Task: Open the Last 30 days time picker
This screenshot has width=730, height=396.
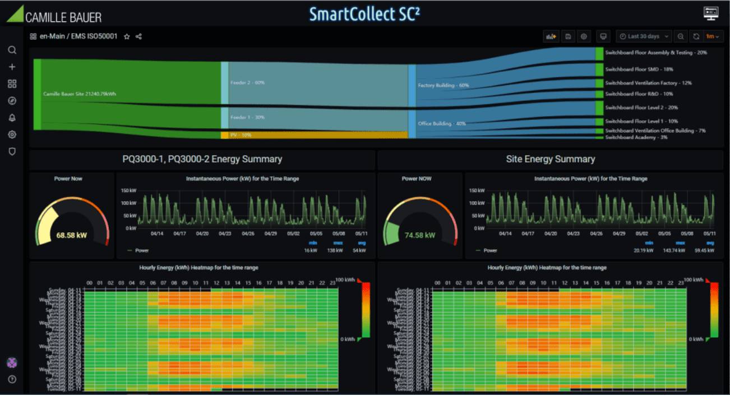Action: coord(644,36)
